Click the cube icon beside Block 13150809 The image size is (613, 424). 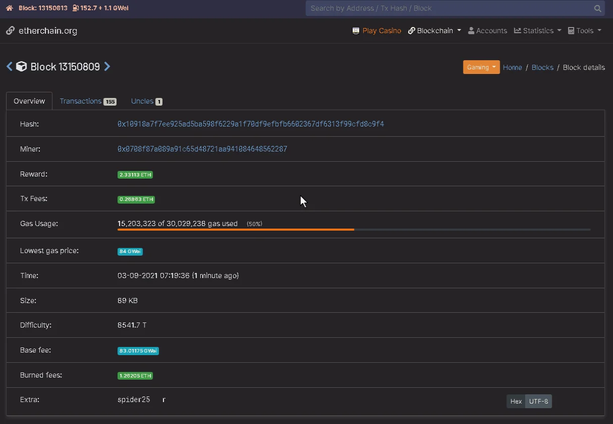(x=21, y=66)
